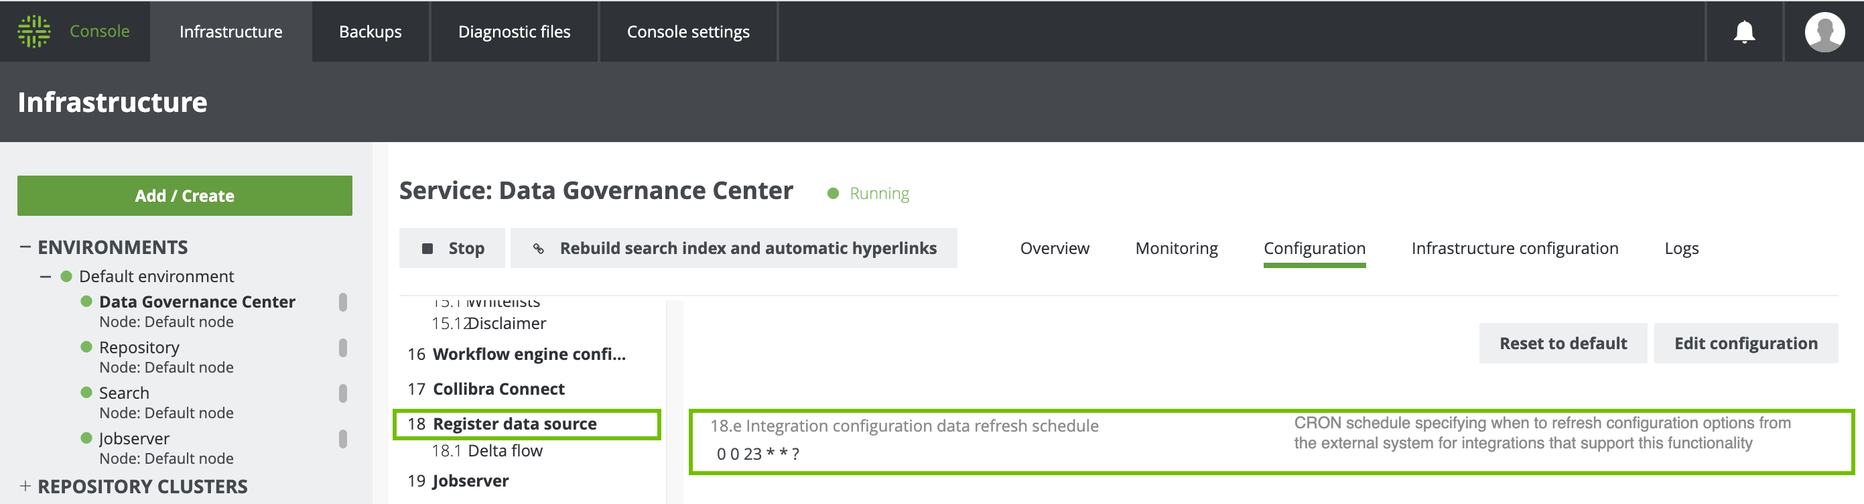1864x504 pixels.
Task: Open the Logs tab
Action: click(1681, 249)
